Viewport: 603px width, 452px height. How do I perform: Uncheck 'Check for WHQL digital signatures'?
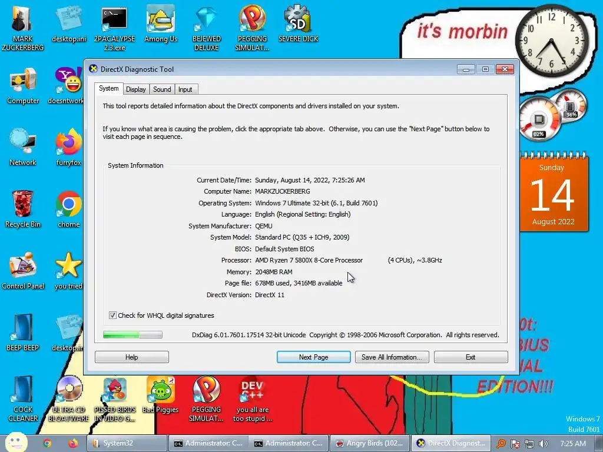tap(112, 315)
